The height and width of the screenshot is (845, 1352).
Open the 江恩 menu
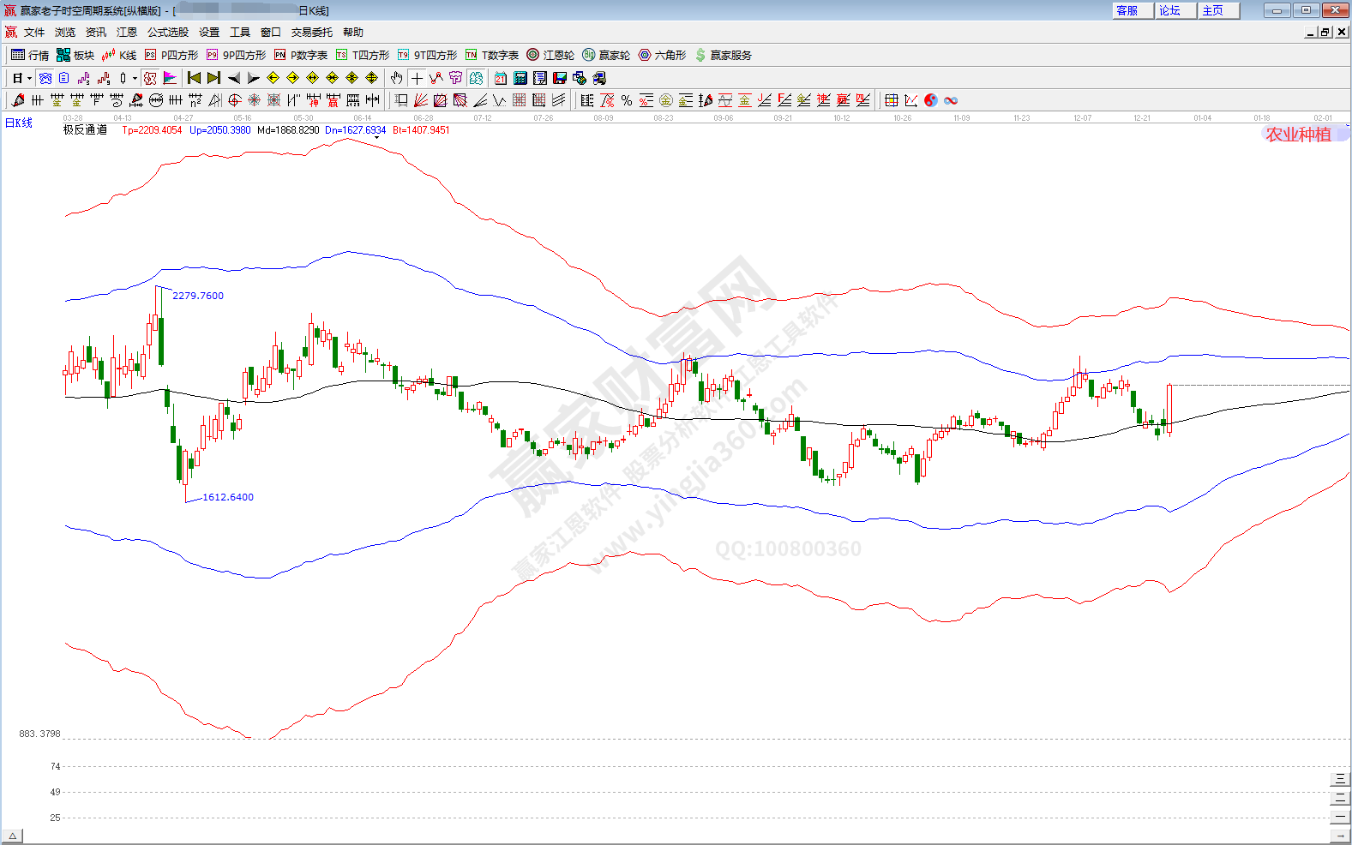point(127,33)
